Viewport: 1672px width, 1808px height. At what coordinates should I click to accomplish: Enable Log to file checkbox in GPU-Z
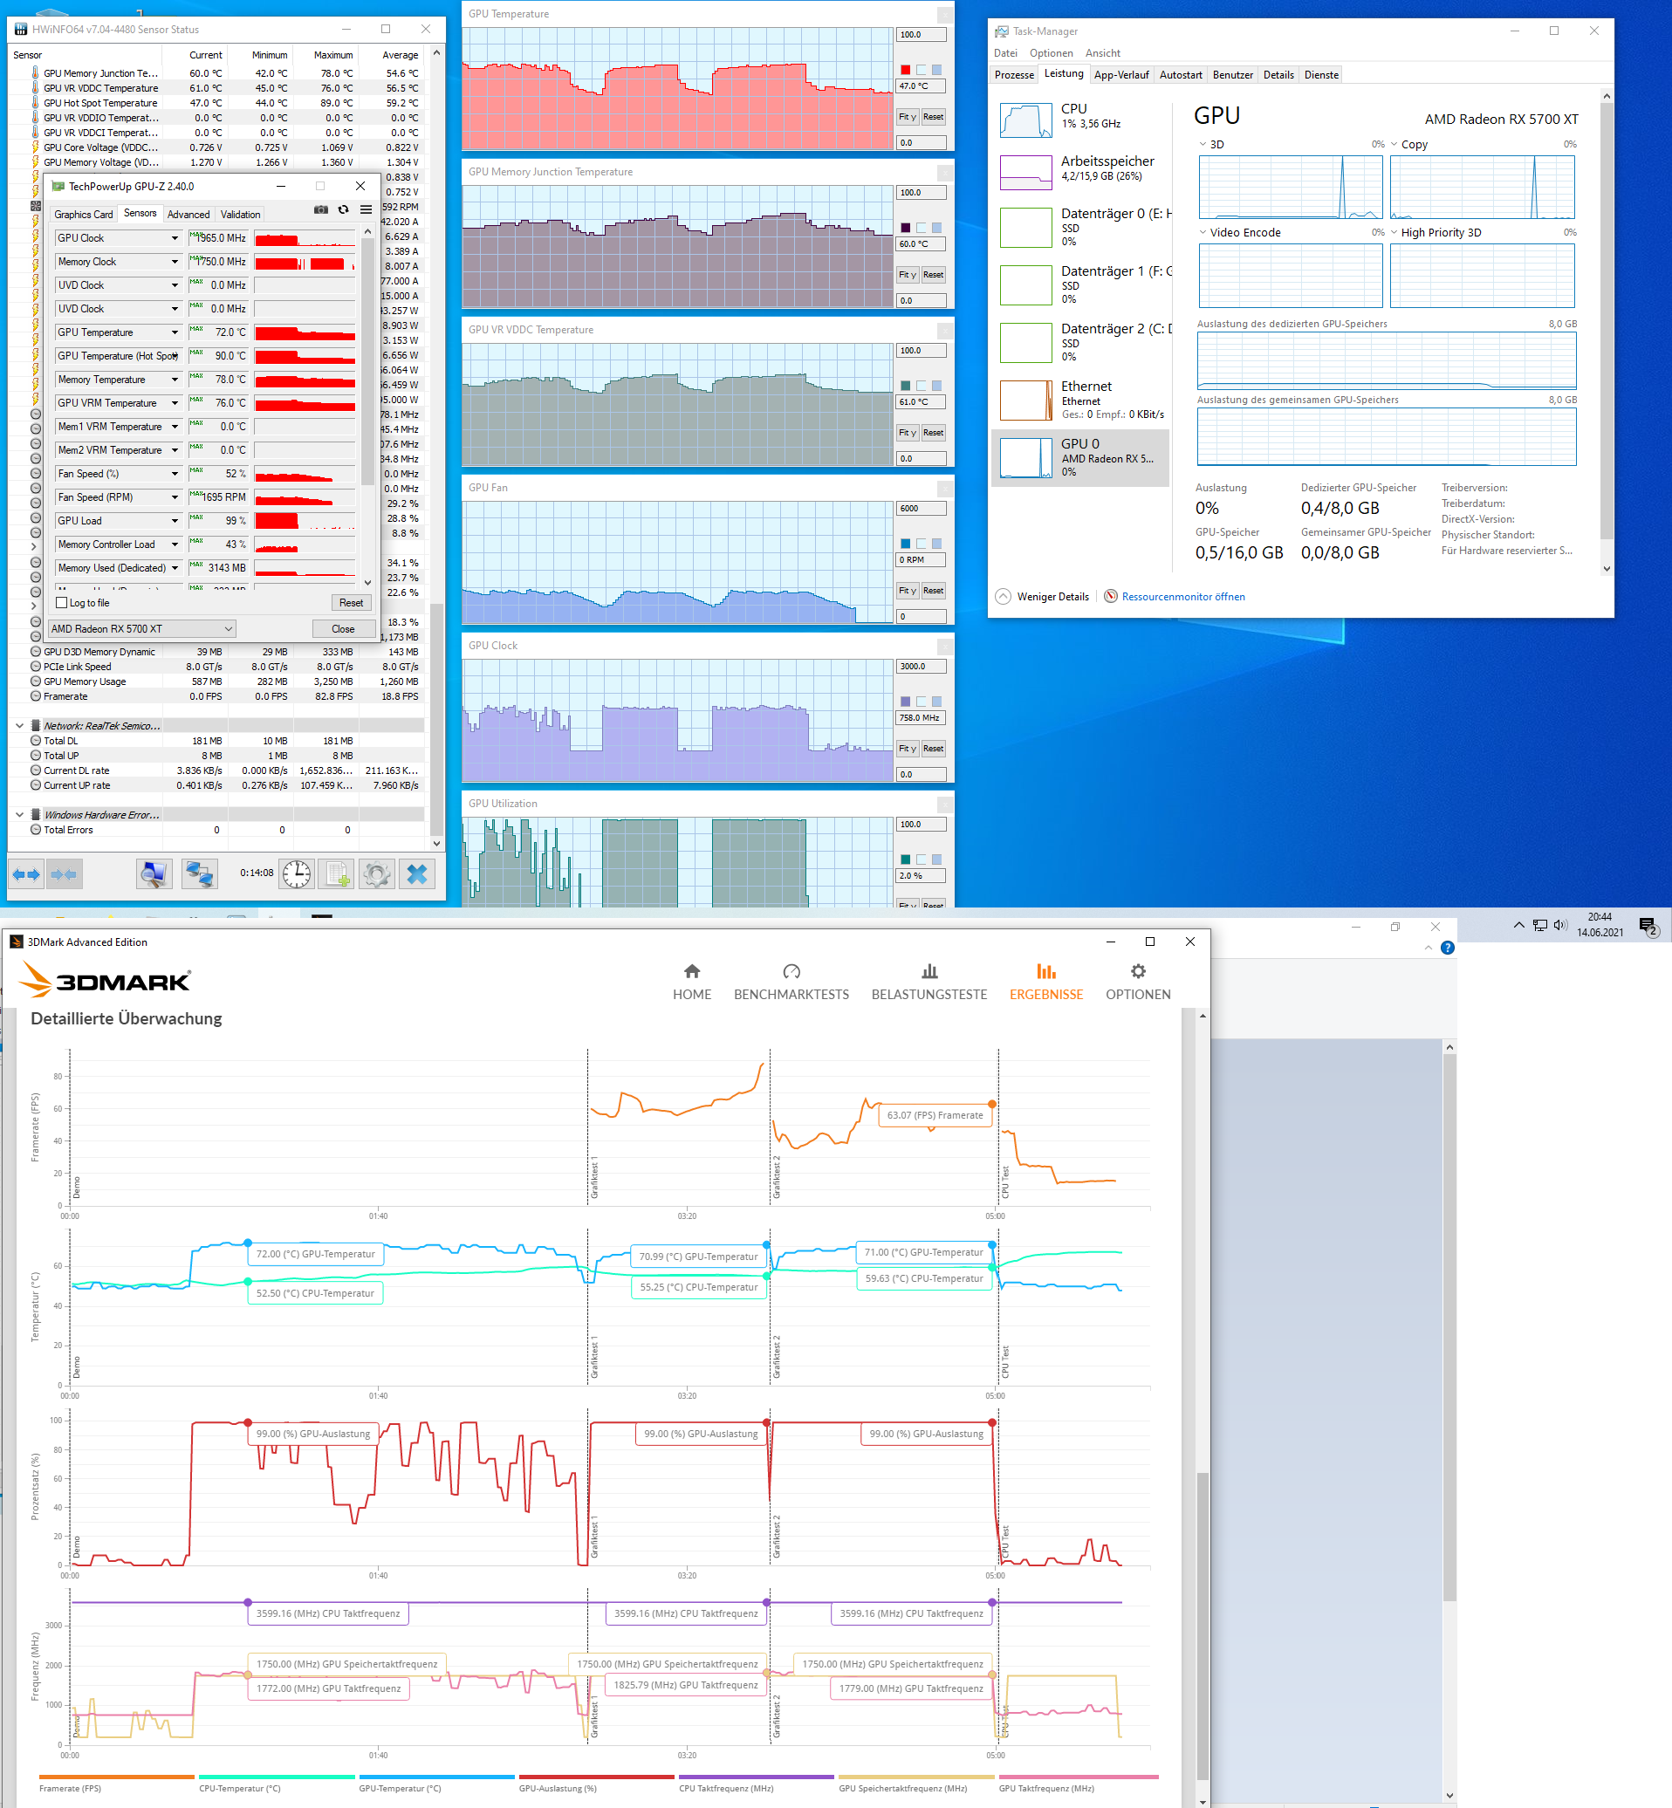coord(62,603)
